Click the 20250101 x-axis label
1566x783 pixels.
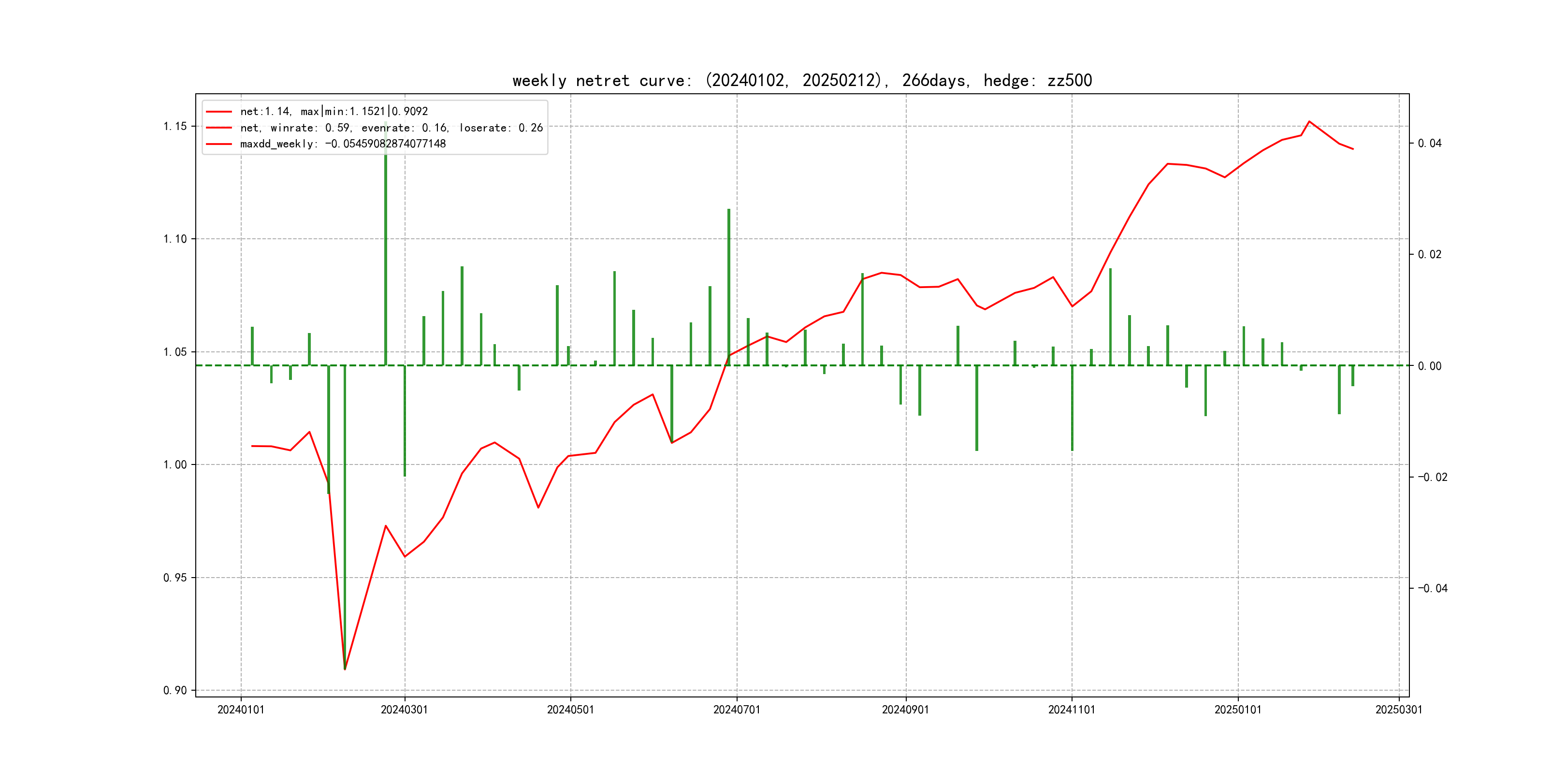pos(1238,710)
